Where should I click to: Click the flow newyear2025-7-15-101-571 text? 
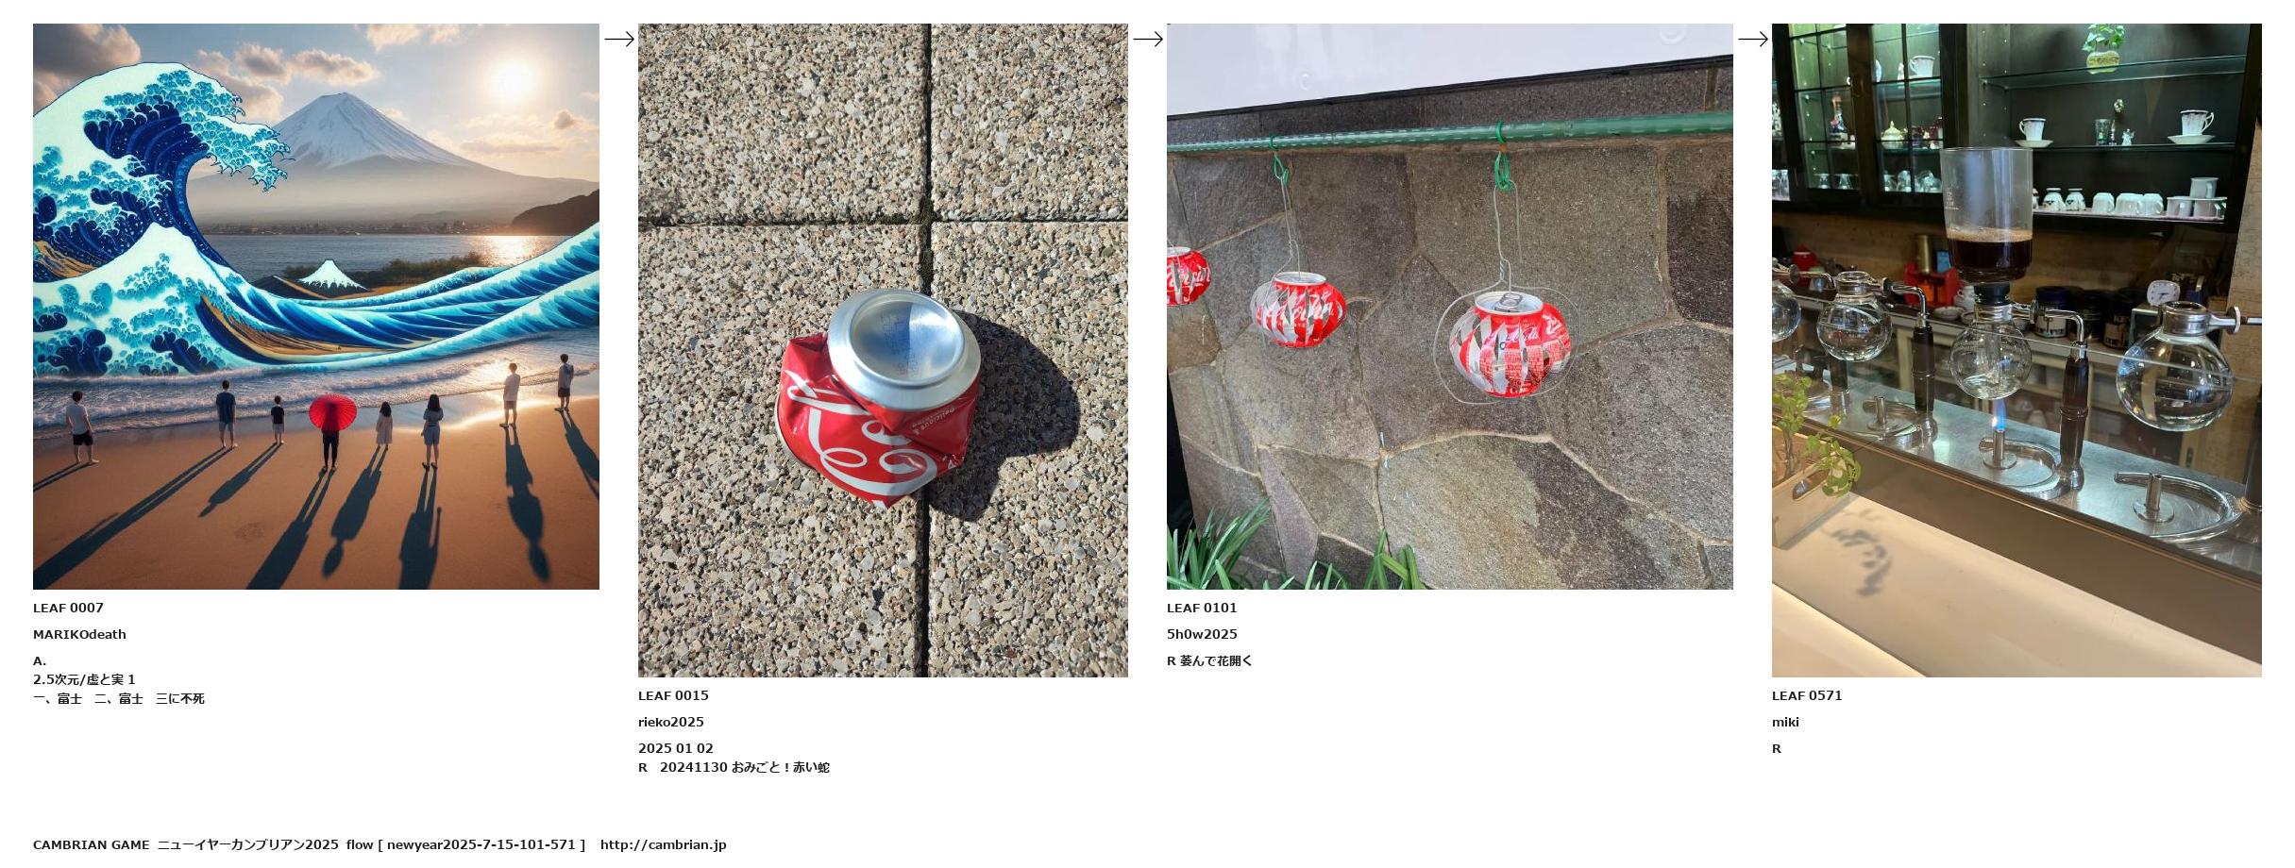465,845
